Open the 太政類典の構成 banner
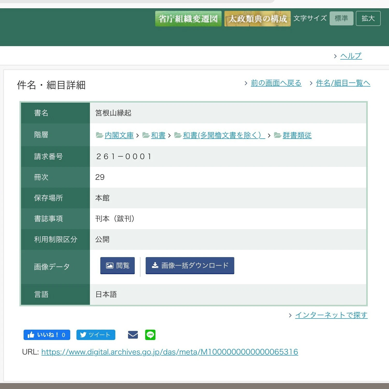389x389 pixels. [257, 19]
